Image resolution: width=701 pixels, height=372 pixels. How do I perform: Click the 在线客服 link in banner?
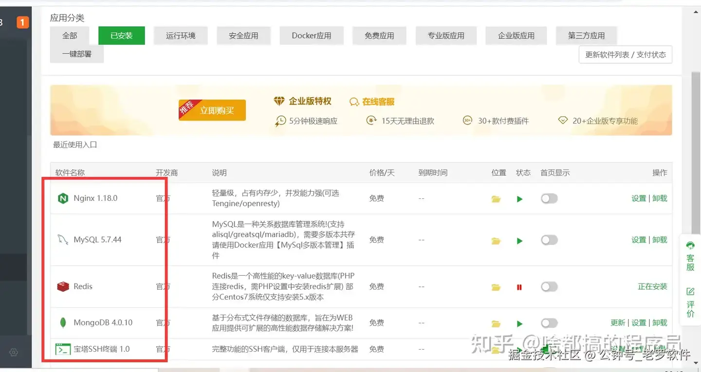pos(378,102)
